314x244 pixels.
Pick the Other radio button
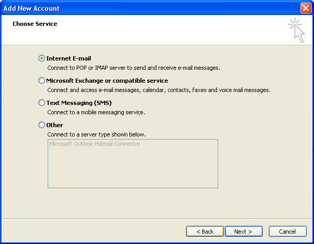pyautogui.click(x=41, y=125)
